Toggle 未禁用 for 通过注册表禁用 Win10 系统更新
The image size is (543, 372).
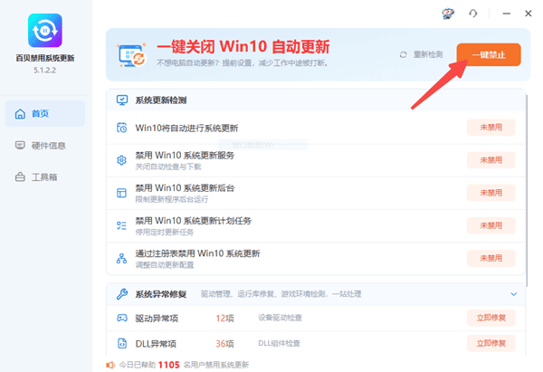coord(491,258)
